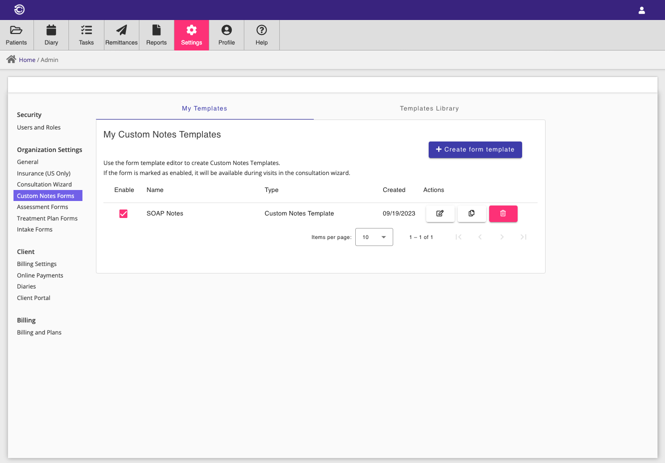This screenshot has width=665, height=463.
Task: Click the Create form template button
Action: pyautogui.click(x=475, y=149)
